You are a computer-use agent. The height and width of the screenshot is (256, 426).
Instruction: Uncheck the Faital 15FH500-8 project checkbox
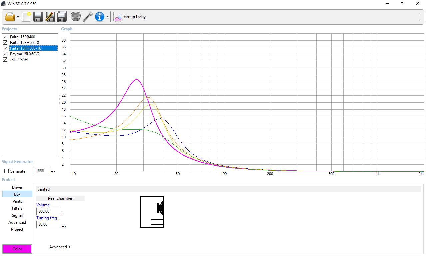[x=5, y=43]
